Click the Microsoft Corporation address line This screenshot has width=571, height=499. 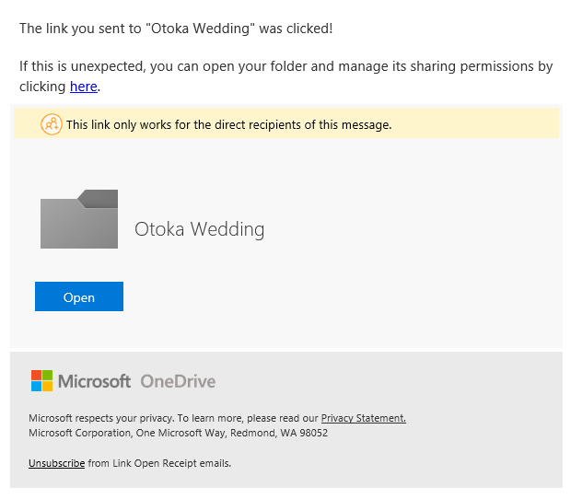[x=178, y=433]
